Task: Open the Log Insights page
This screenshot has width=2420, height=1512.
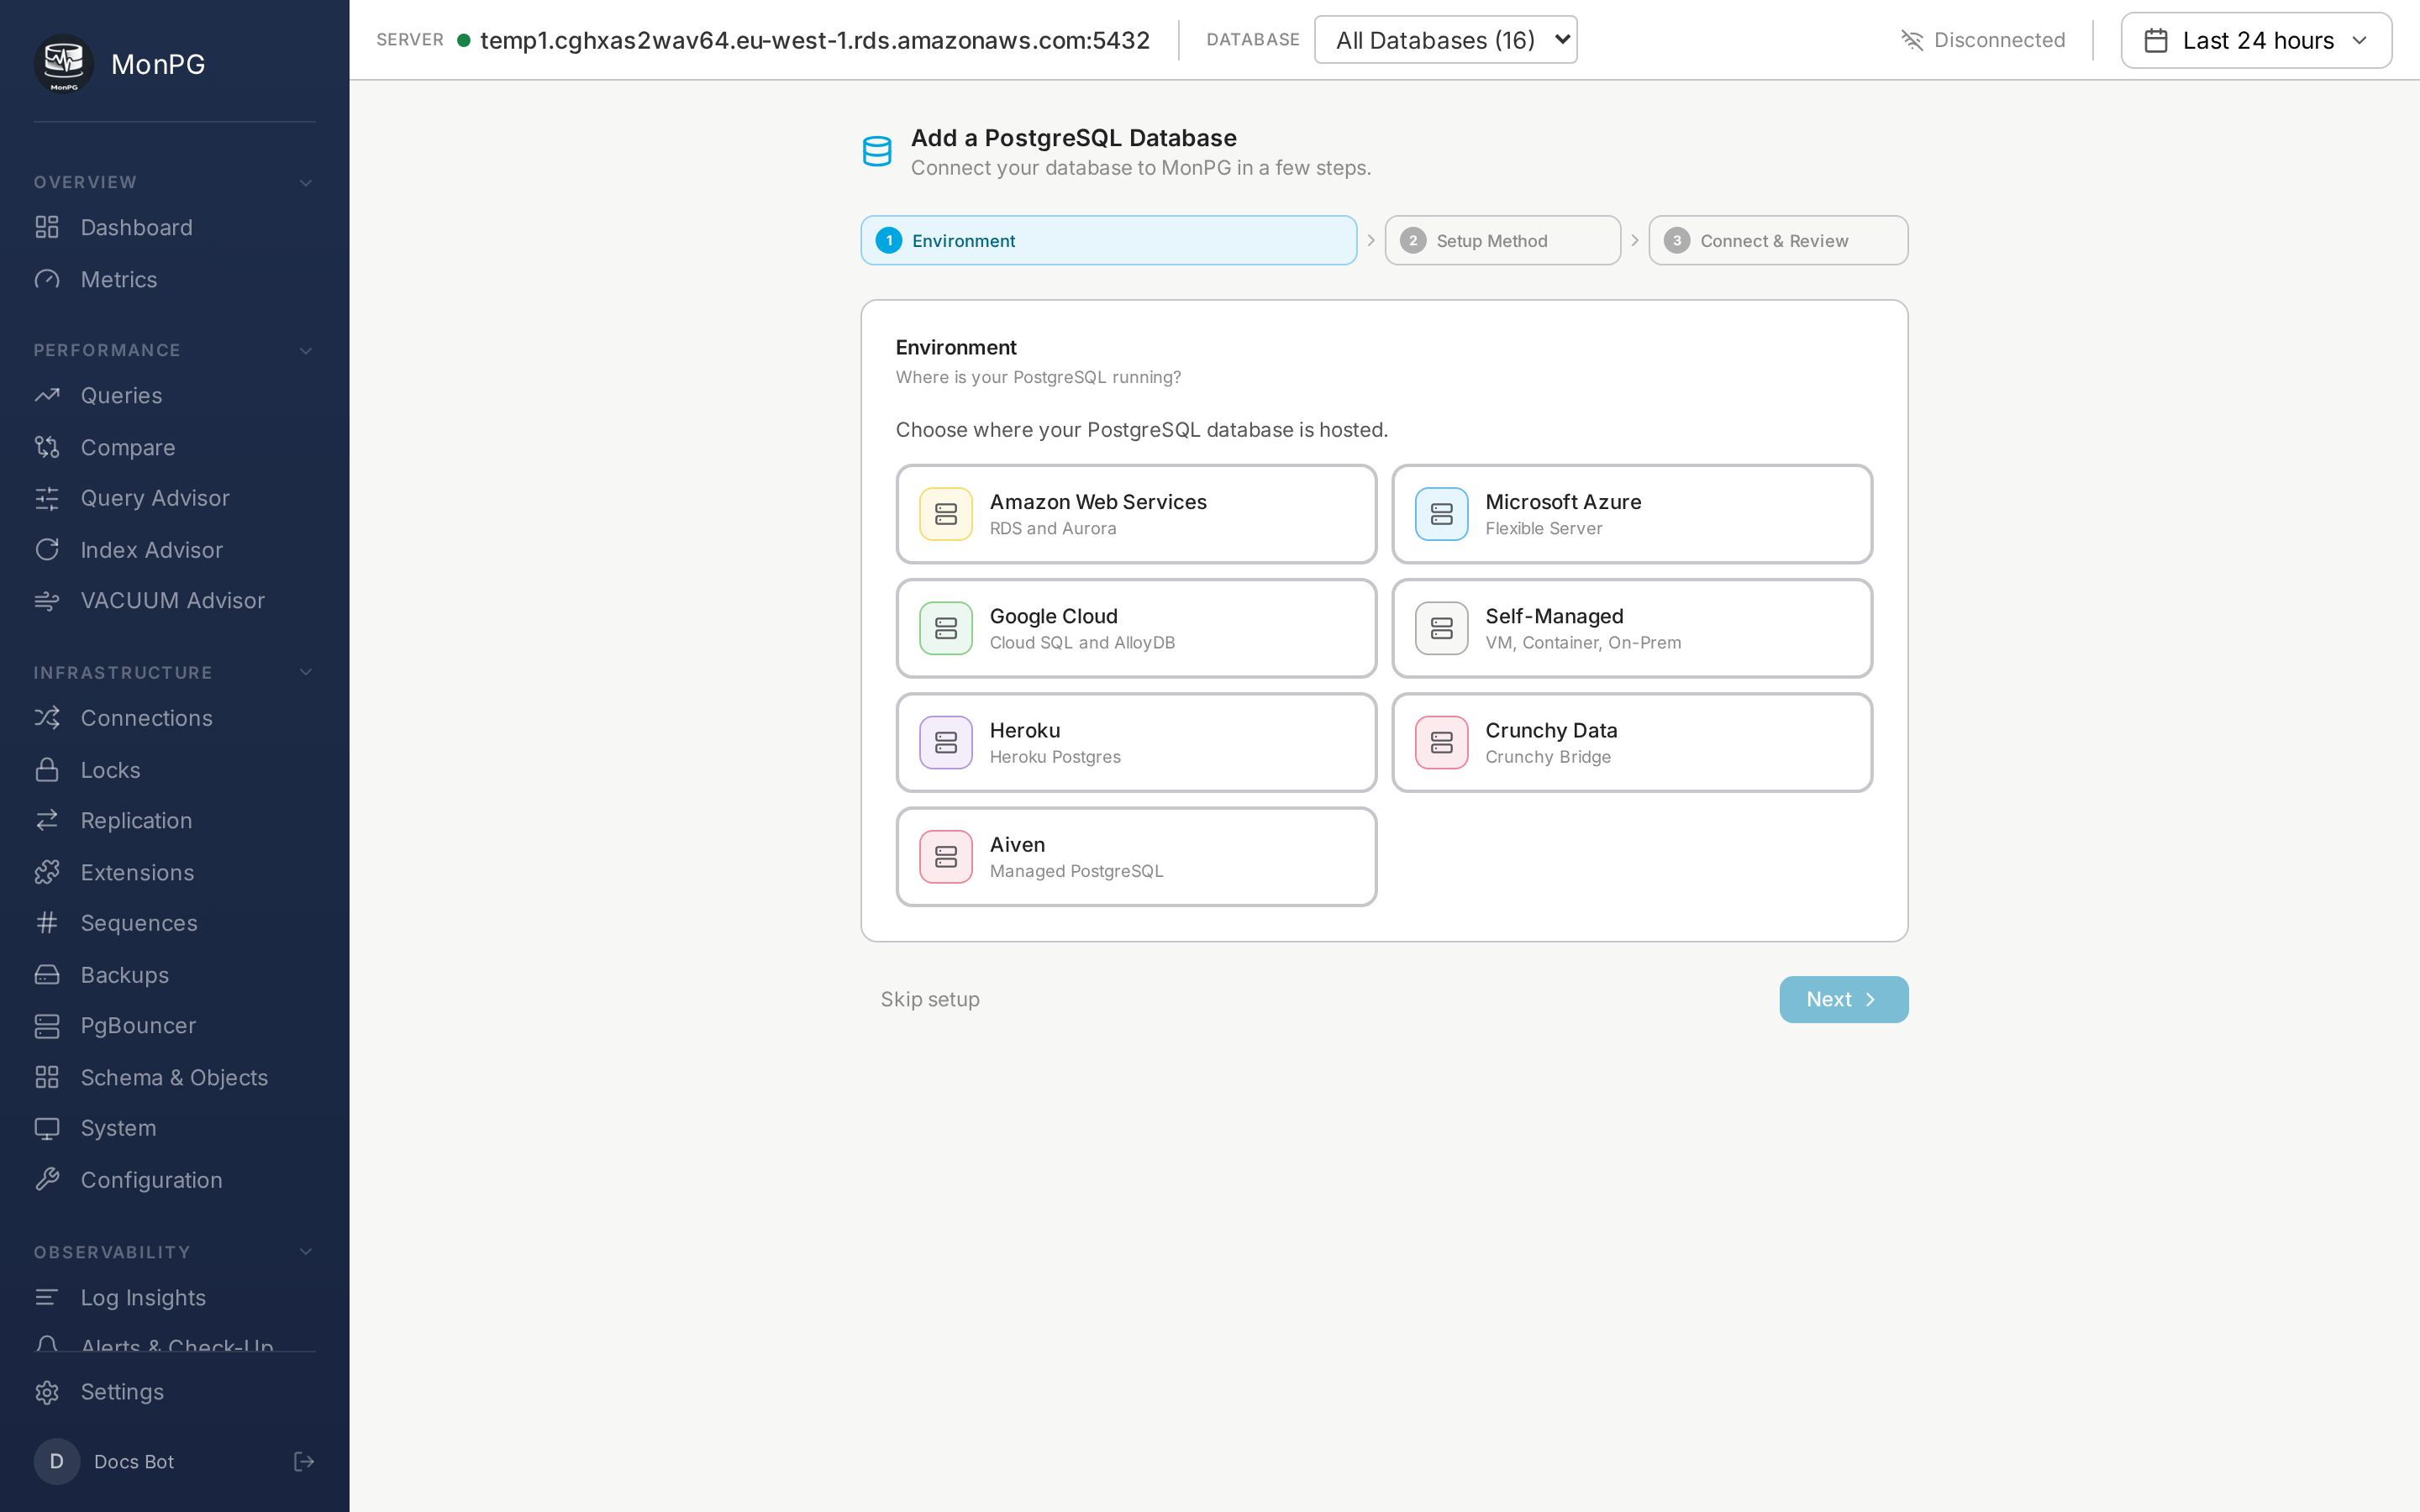Action: (143, 1297)
